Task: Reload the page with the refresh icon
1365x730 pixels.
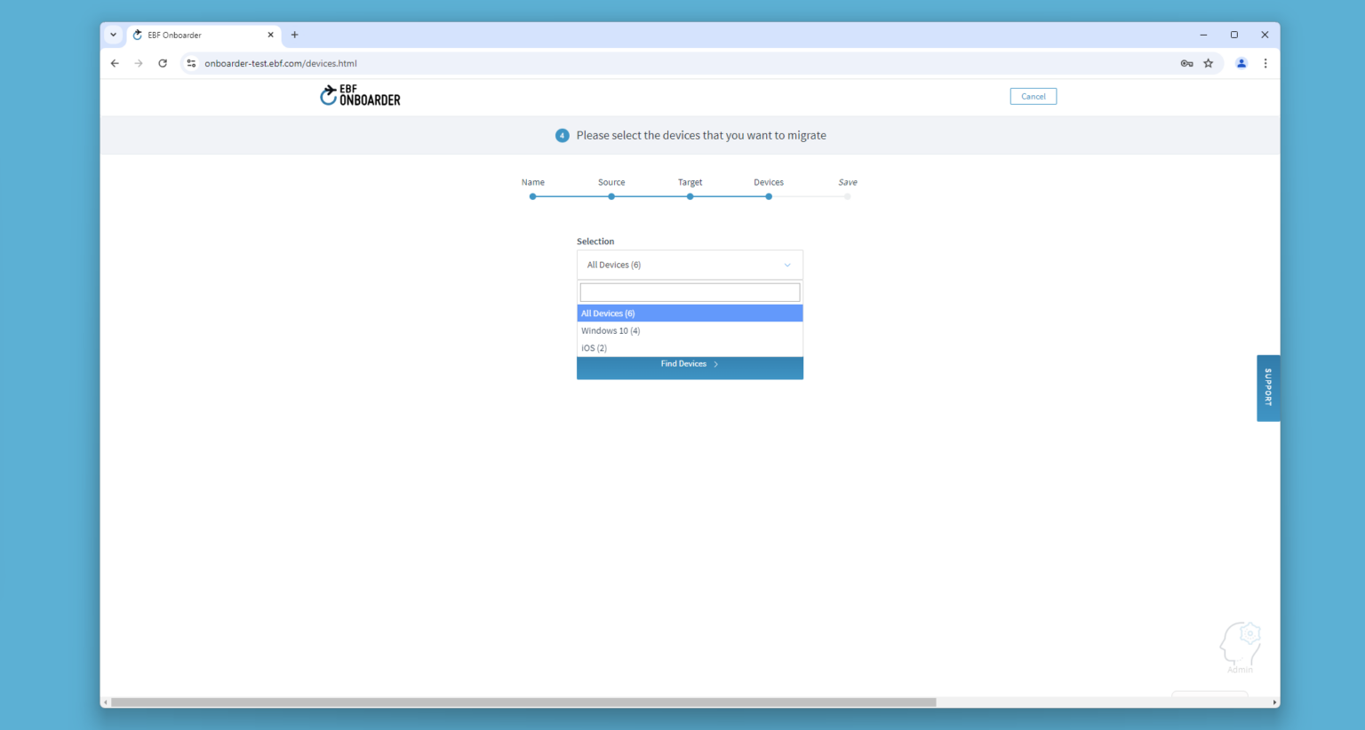Action: coord(163,63)
